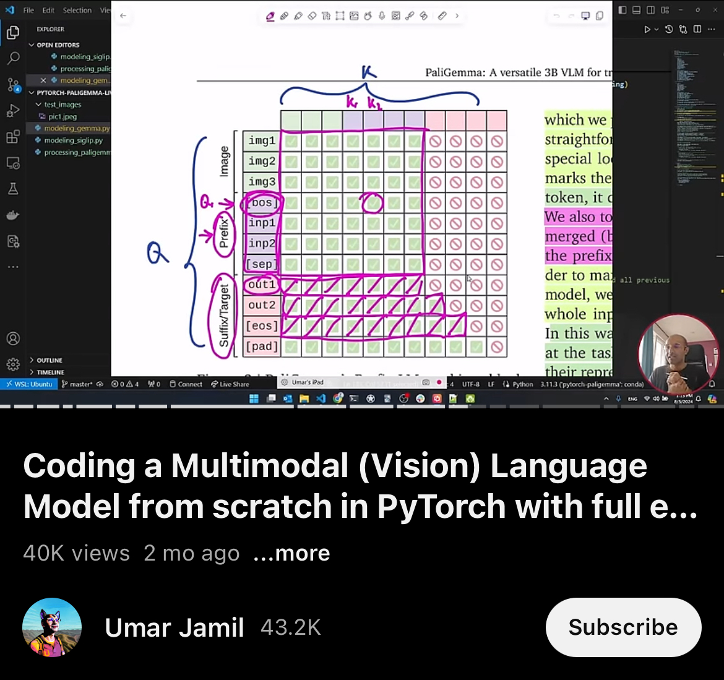Click Live Share in status bar
This screenshot has height=680, width=724.
[x=230, y=384]
